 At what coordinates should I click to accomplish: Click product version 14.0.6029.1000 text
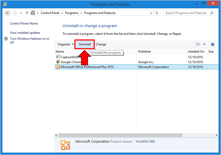click(145, 141)
